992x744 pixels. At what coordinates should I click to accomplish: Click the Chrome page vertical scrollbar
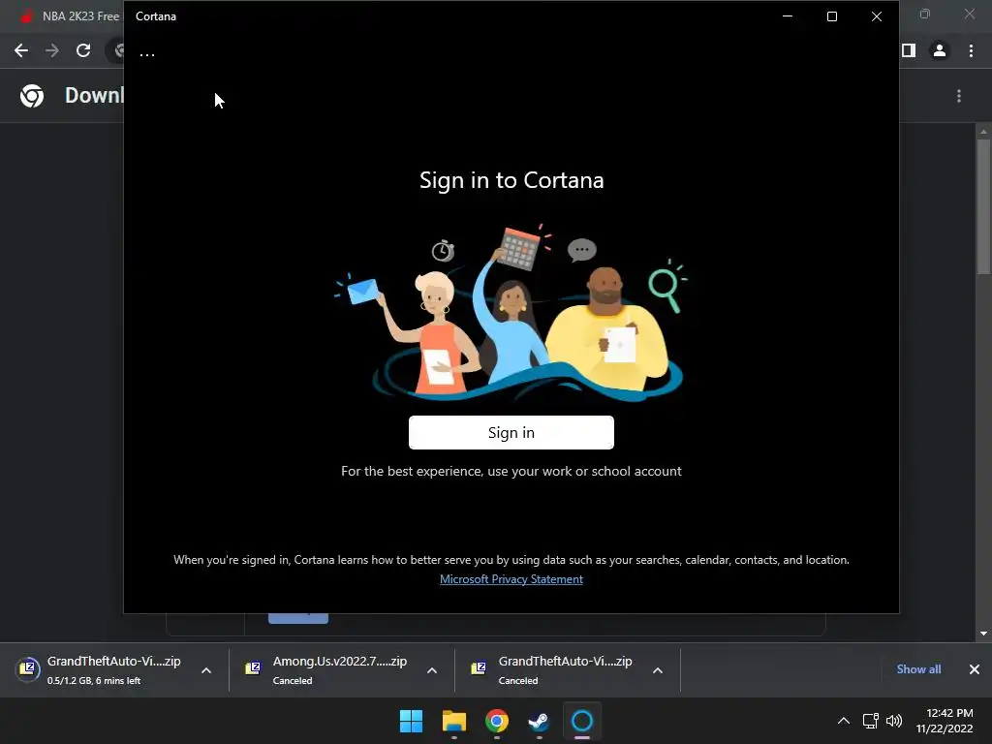[x=983, y=206]
